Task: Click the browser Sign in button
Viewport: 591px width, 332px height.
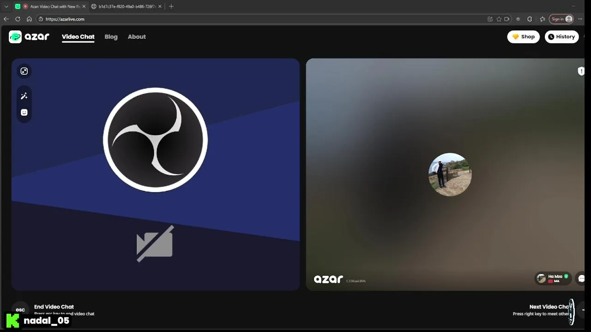Action: click(x=561, y=19)
